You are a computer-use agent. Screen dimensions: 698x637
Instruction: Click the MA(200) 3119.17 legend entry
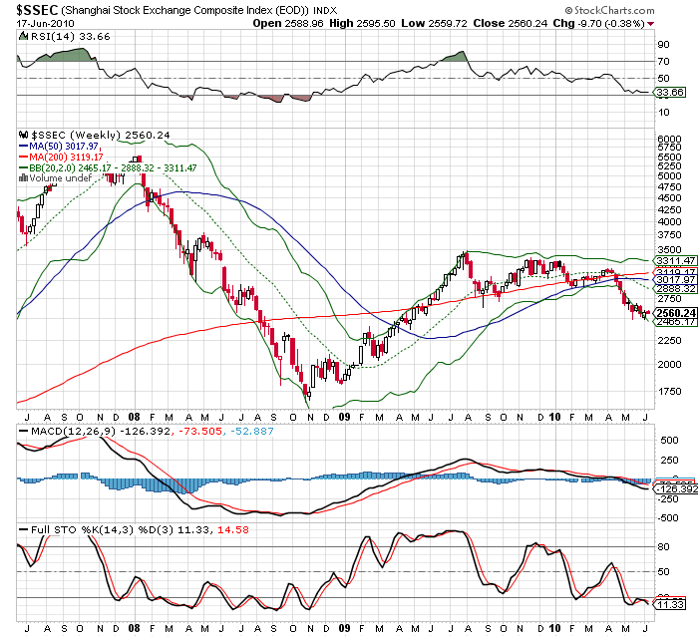point(61,158)
